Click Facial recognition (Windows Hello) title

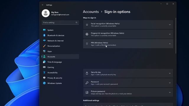coord(105,24)
